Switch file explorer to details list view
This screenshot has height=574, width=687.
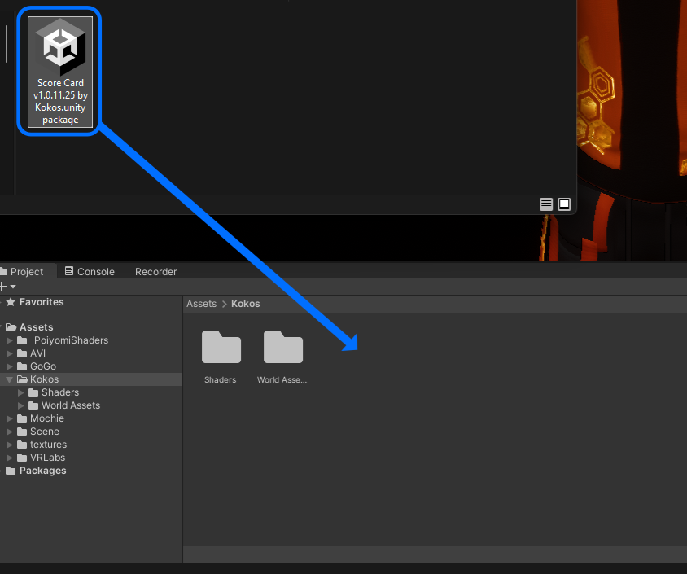pos(546,204)
